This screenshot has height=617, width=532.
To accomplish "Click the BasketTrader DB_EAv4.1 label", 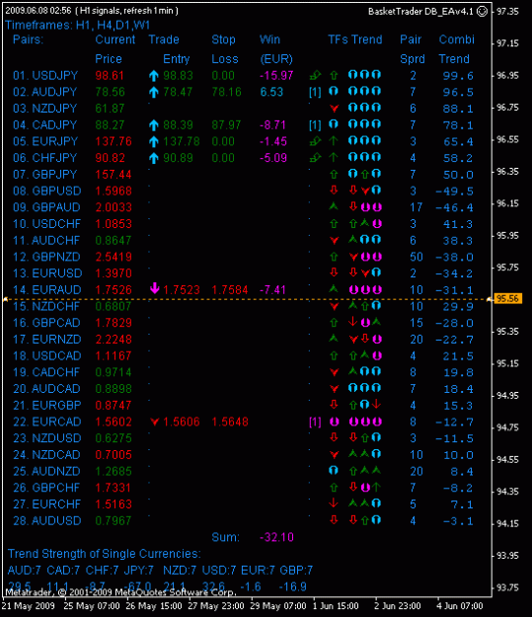I will click(420, 12).
